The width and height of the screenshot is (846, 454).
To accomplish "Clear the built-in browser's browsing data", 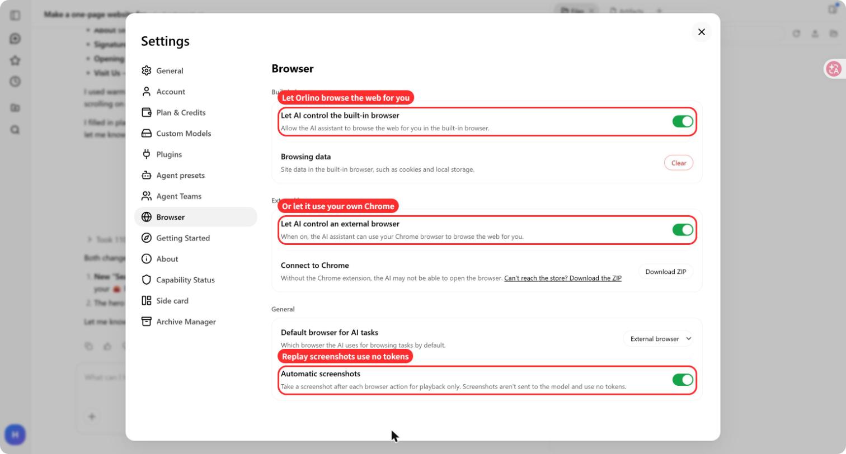I will click(x=679, y=163).
